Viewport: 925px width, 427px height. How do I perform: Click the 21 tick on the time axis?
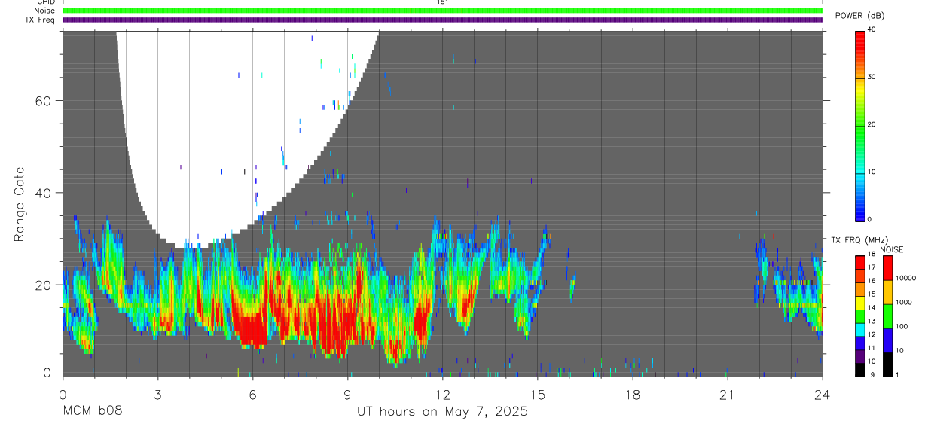(727, 395)
